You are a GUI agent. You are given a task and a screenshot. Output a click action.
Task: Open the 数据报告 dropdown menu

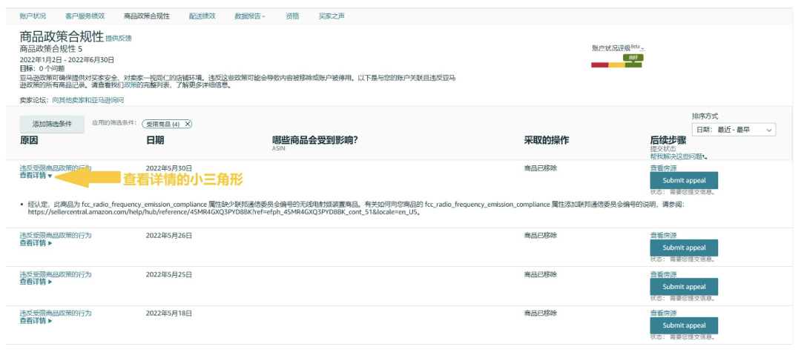(x=249, y=16)
